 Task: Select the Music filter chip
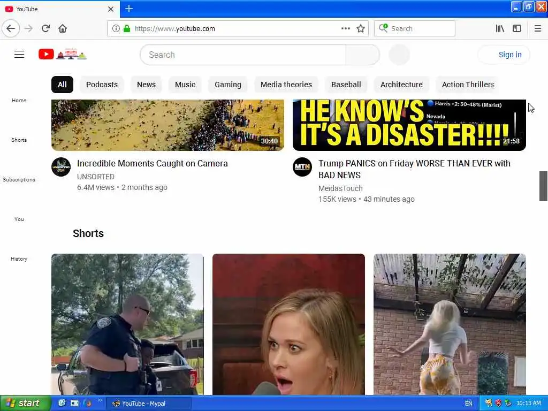185,85
